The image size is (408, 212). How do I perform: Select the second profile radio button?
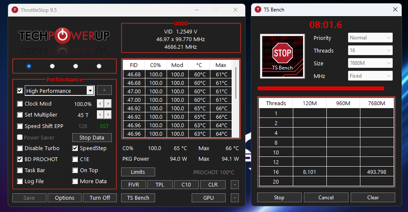(x=52, y=66)
